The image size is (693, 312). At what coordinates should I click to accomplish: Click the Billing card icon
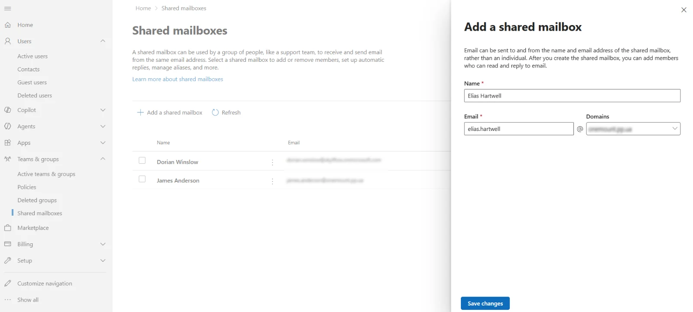[7, 244]
